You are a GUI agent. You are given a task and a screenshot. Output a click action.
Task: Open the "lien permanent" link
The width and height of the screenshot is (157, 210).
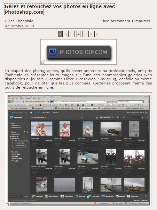click(116, 21)
